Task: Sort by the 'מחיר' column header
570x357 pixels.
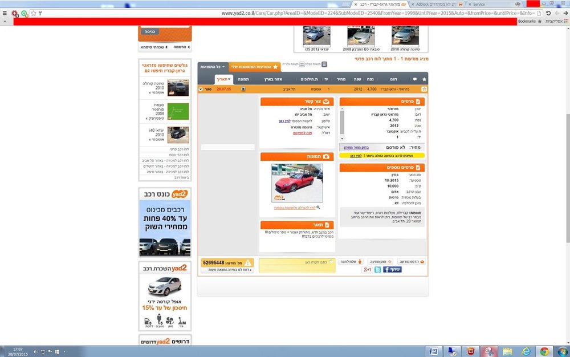Action: point(341,79)
